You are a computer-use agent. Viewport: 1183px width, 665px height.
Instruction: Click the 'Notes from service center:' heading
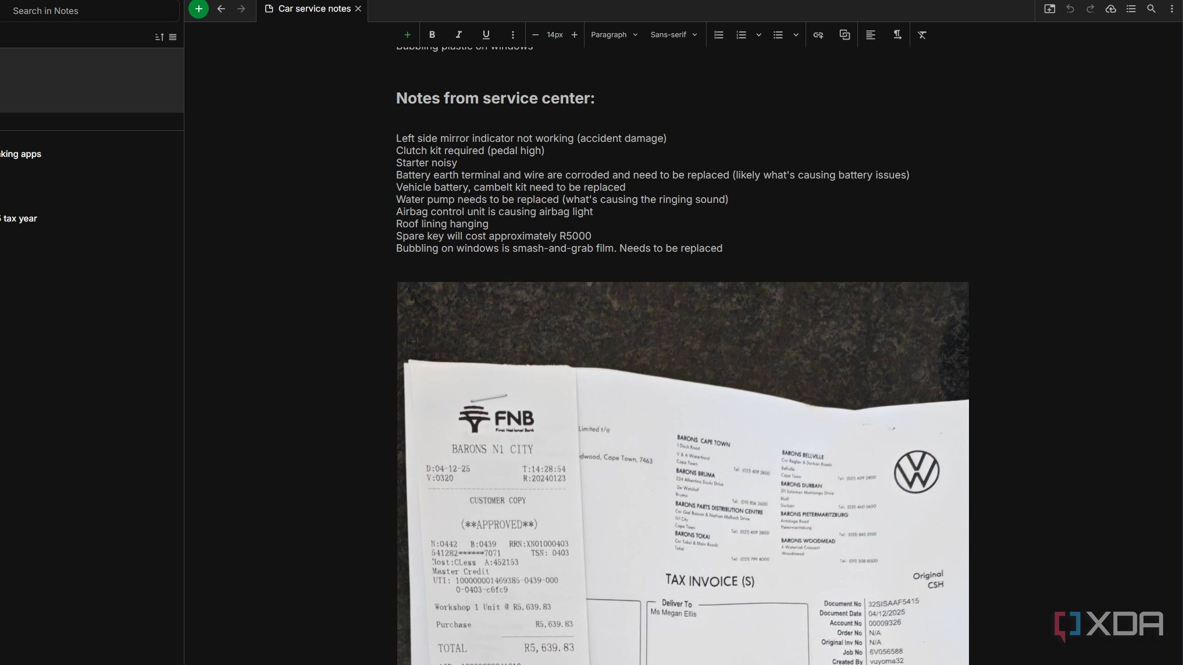tap(496, 98)
